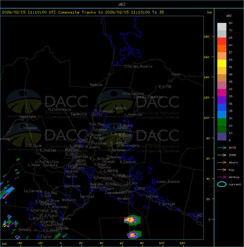Click the TUPUNGATO label
This screenshot has height=247, width=244.
click(48, 204)
